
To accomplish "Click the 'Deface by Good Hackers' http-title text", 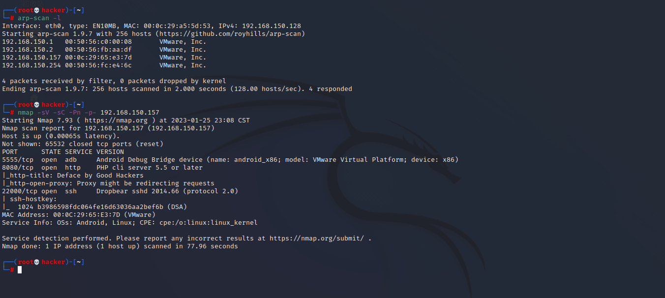I will coord(100,176).
